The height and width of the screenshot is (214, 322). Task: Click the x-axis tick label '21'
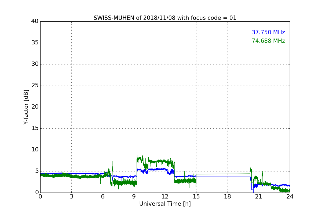259,197
